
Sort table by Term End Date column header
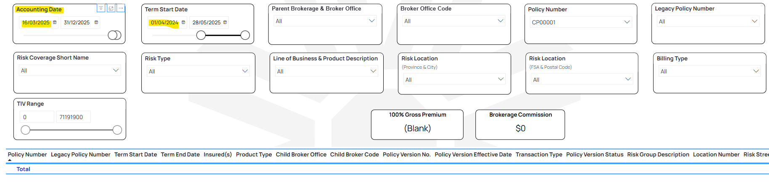tap(180, 154)
